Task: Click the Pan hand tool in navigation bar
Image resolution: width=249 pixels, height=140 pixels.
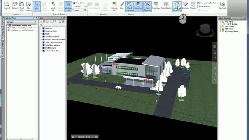Action: pyautogui.click(x=214, y=53)
